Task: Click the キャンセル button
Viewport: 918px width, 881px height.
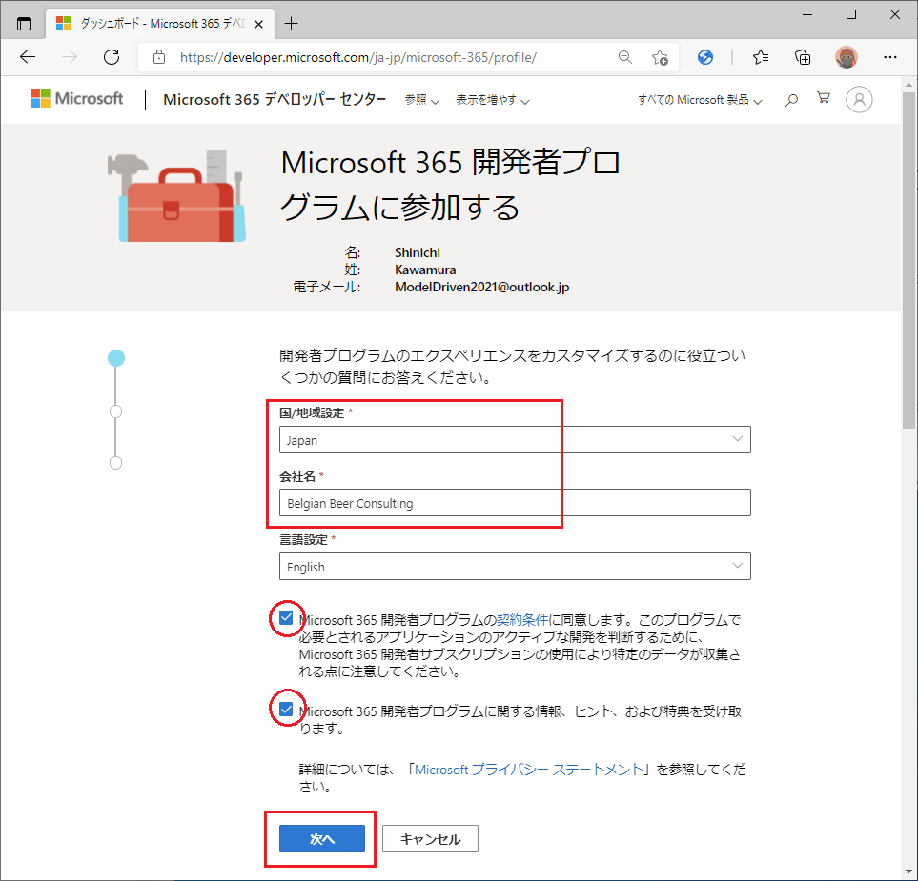Action: click(x=430, y=839)
